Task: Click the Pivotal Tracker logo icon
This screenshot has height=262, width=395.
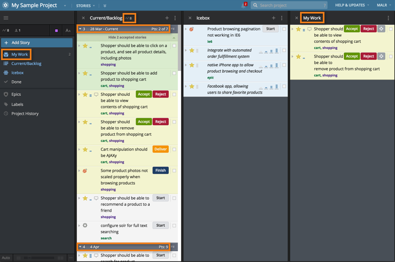Action: pos(5,5)
